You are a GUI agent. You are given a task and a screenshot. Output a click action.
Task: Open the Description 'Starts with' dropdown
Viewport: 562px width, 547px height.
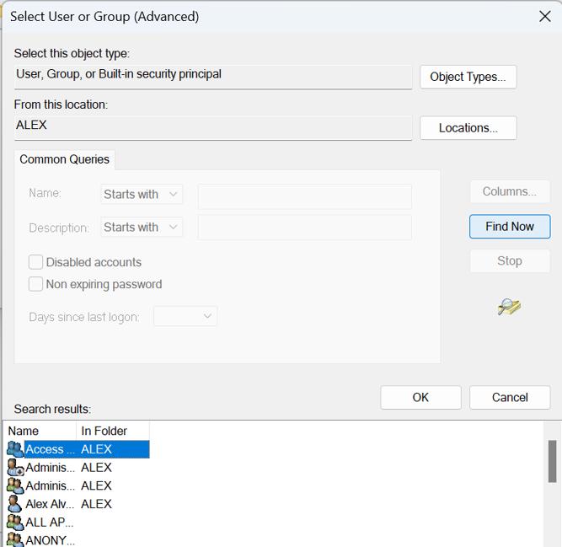[142, 228]
